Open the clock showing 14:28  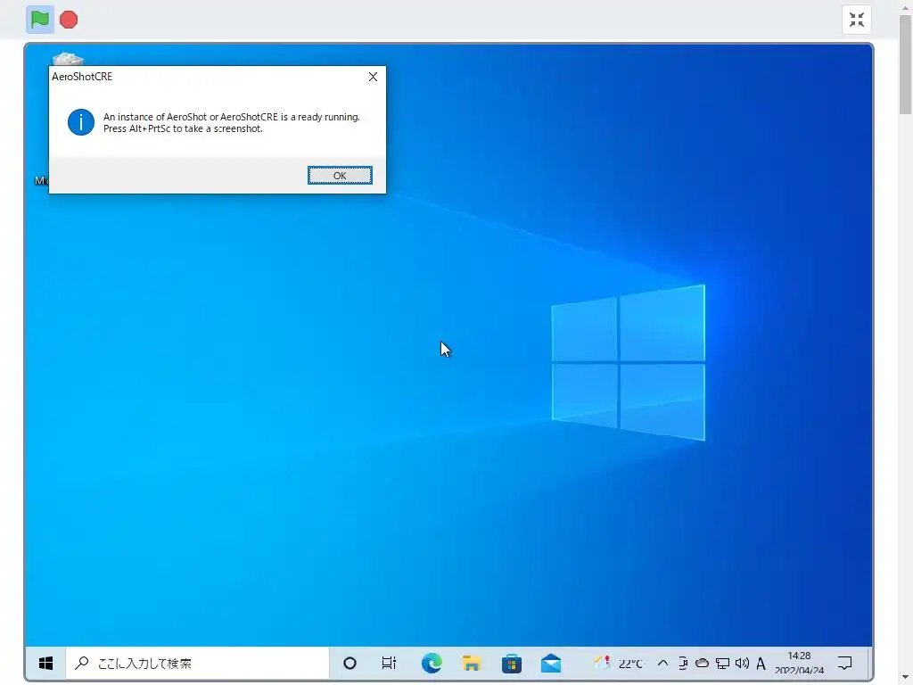pyautogui.click(x=799, y=663)
